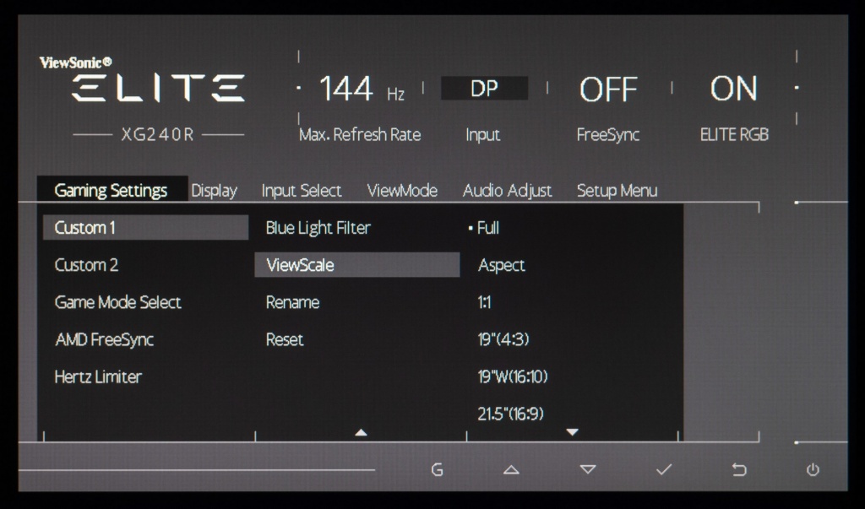865x509 pixels.
Task: Click the ELITE RGB label
Action: click(x=734, y=135)
